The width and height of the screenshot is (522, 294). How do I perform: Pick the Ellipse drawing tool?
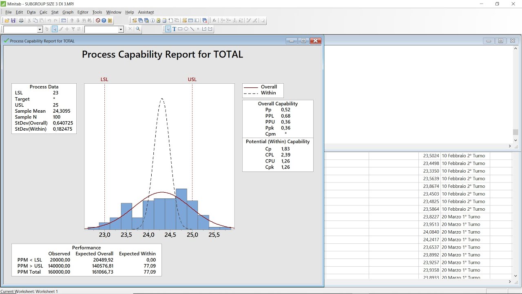point(186,29)
